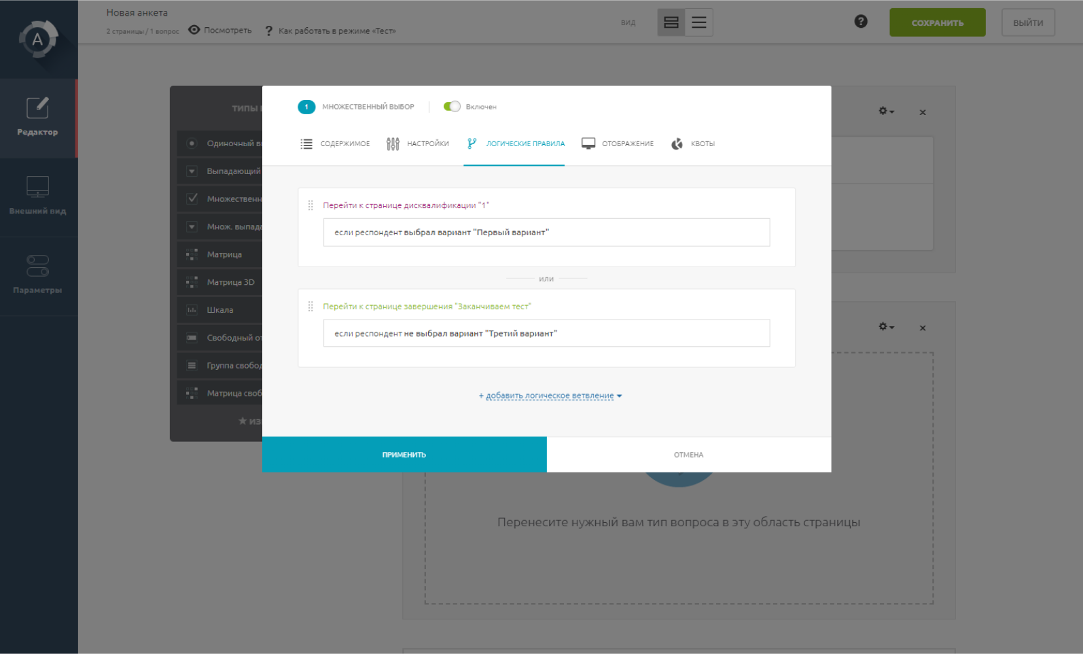The width and height of the screenshot is (1083, 654).
Task: Toggle the Включен switch off
Action: click(452, 107)
